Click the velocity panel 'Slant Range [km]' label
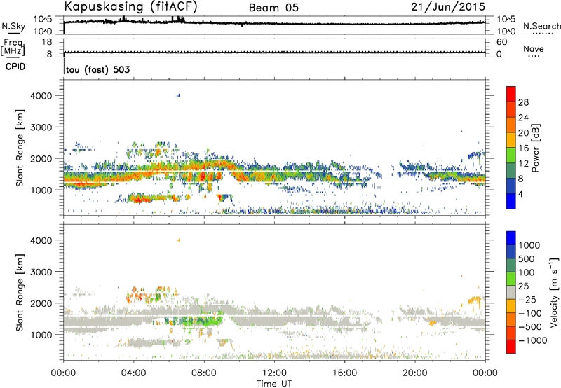Image resolution: width=561 pixels, height=388 pixels. (x=20, y=293)
